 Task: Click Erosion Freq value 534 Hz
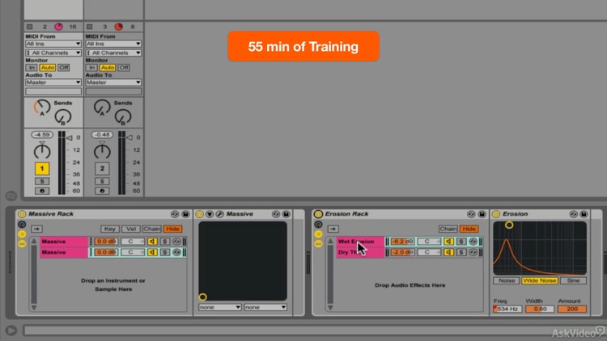[508, 309]
